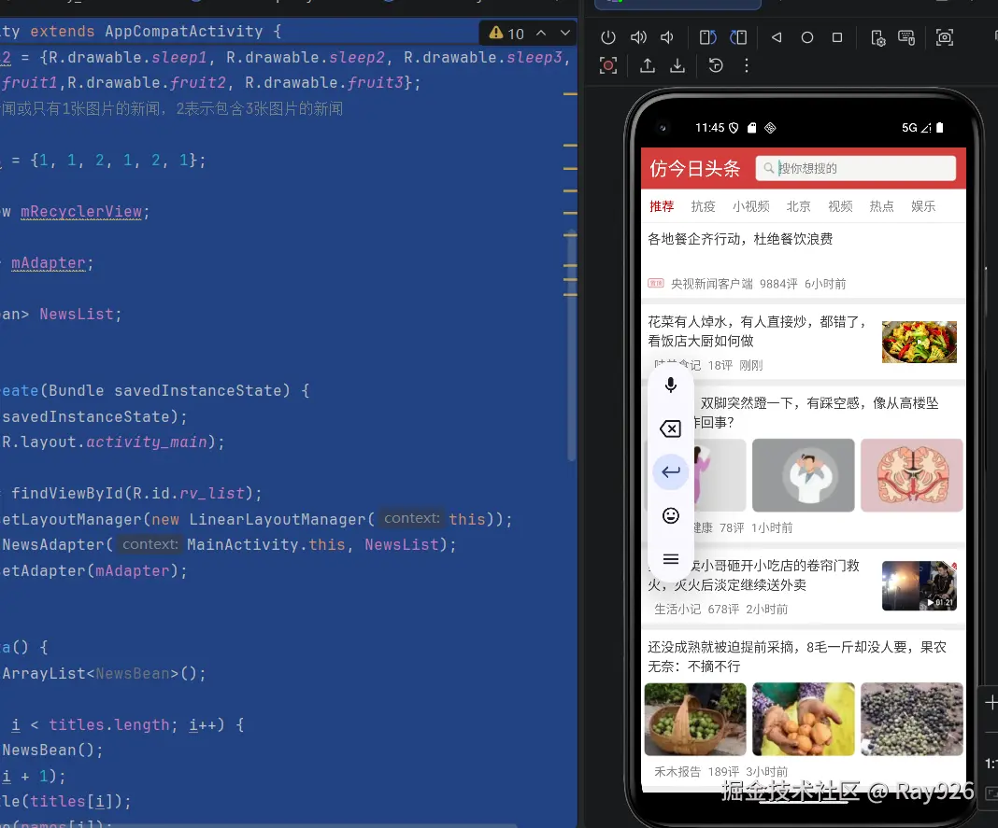The width and height of the screenshot is (998, 828).
Task: Click the dark berries pile thumbnail
Action: point(912,720)
